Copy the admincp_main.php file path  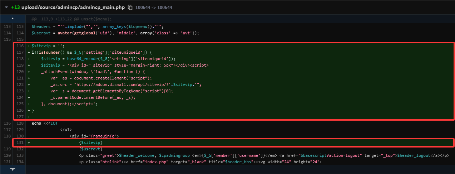pyautogui.click(x=130, y=7)
